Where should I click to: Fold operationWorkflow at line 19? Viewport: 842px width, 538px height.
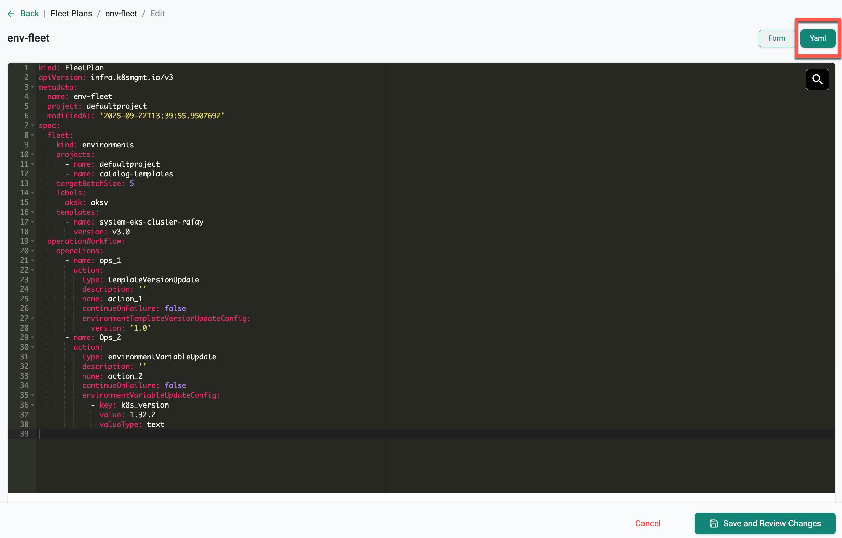[32, 241]
